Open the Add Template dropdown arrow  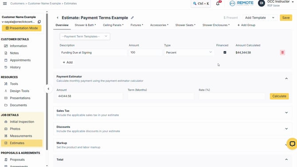(273, 18)
